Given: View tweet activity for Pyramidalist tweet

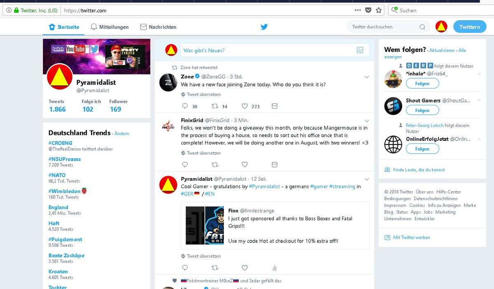Looking at the screenshot, I should click(x=275, y=268).
